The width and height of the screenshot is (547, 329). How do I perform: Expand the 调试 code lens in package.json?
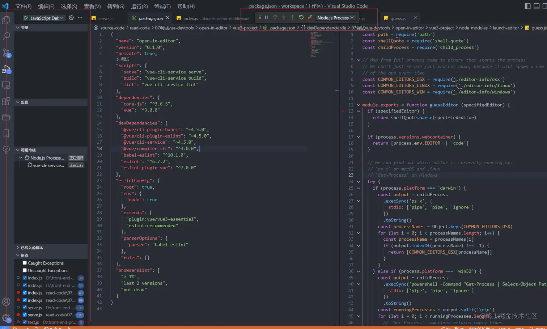click(123, 59)
